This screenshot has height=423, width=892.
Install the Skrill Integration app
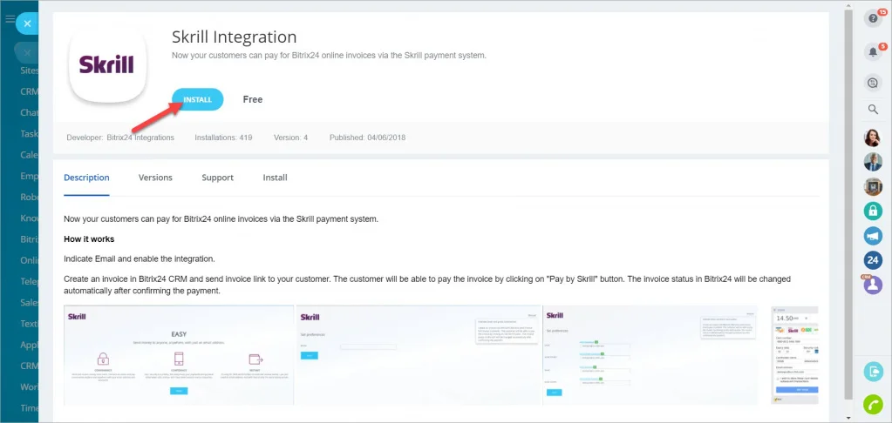pyautogui.click(x=197, y=99)
